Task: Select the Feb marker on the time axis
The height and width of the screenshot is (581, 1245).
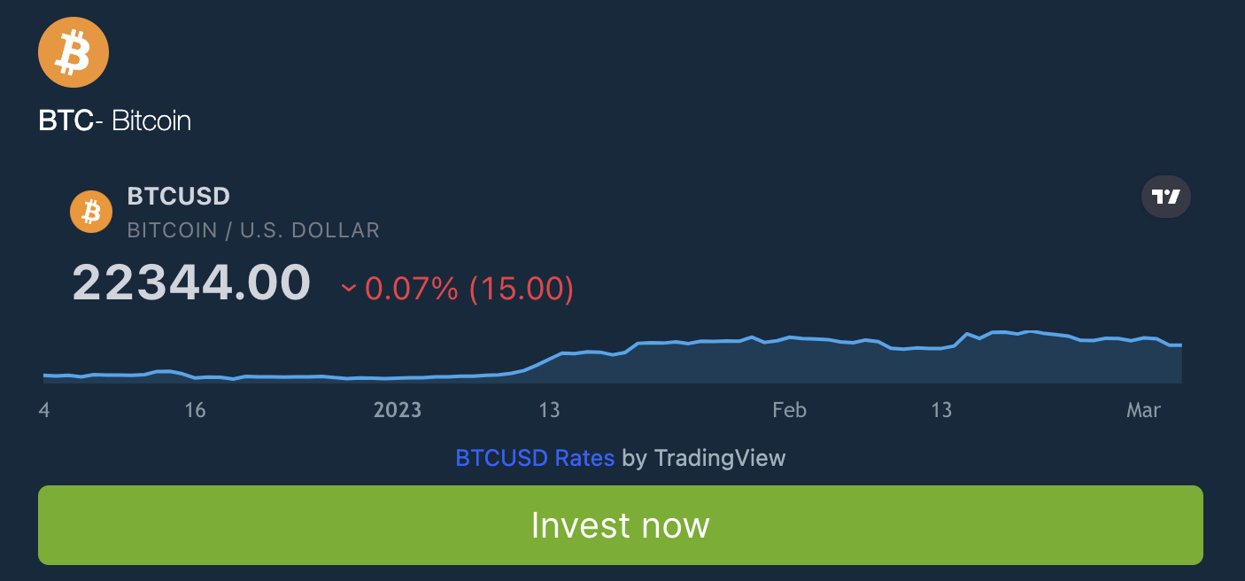Action: [x=789, y=410]
